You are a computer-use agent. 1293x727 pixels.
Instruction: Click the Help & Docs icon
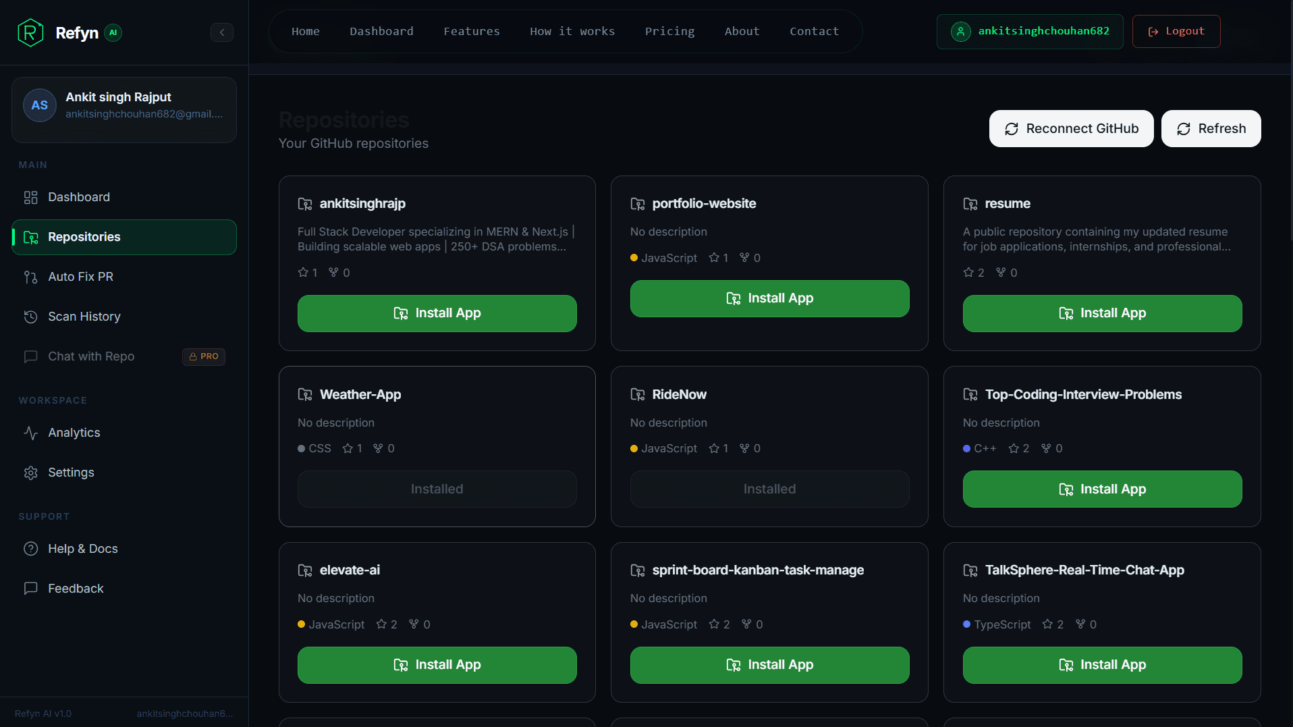click(31, 549)
